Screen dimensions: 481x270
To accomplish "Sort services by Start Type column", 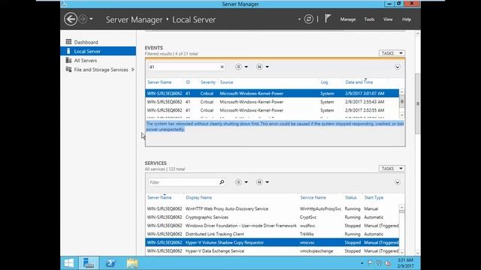I will coord(374,198).
